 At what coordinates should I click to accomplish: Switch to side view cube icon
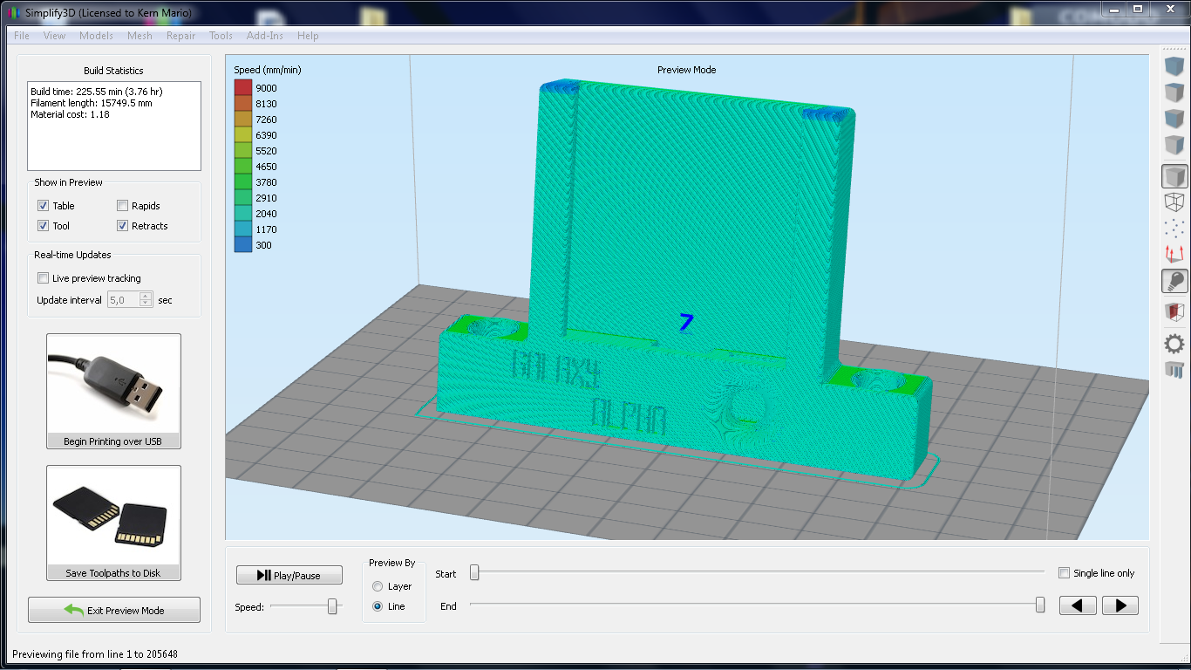(1174, 146)
